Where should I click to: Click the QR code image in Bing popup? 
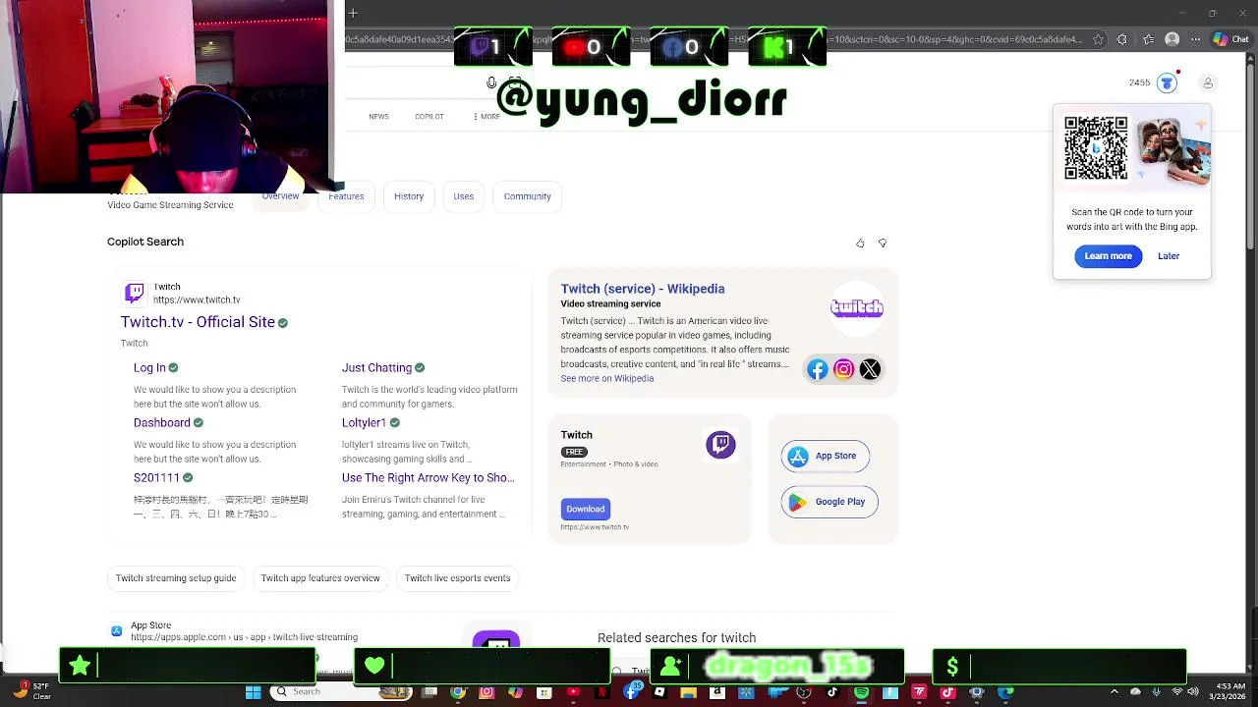(1096, 148)
